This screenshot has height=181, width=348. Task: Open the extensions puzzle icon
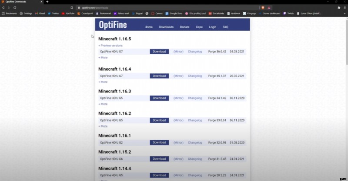pyautogui.click(x=339, y=8)
